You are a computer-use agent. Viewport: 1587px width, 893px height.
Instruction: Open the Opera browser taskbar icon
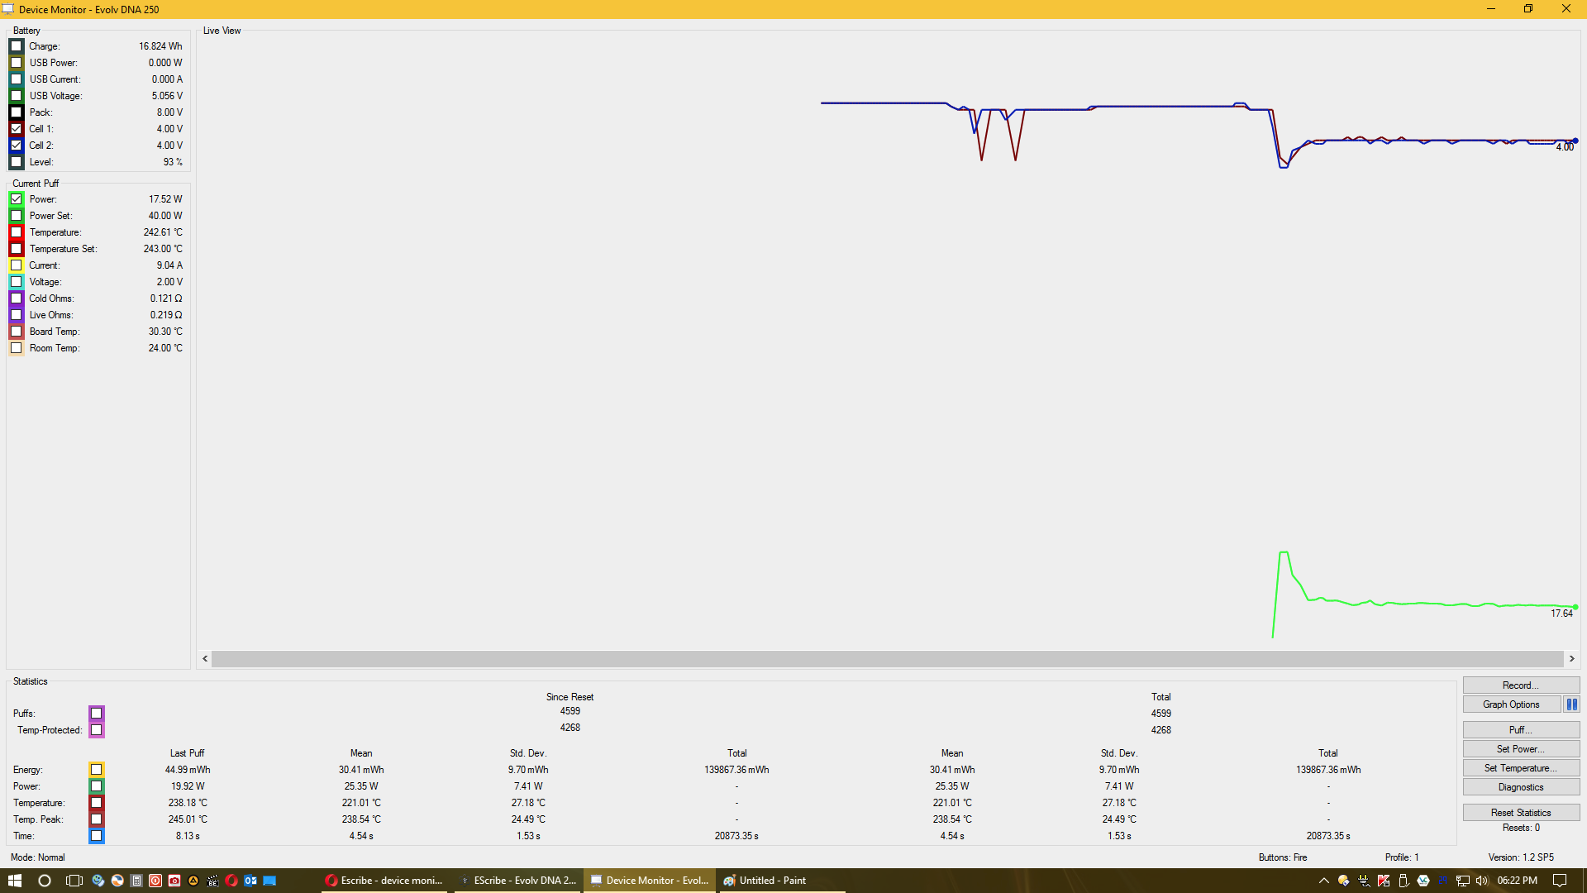click(x=231, y=881)
